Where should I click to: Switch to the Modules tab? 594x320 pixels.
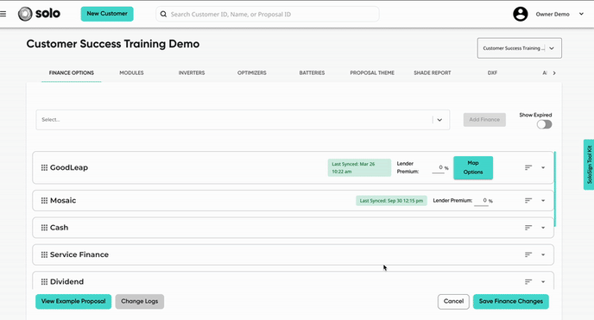131,72
